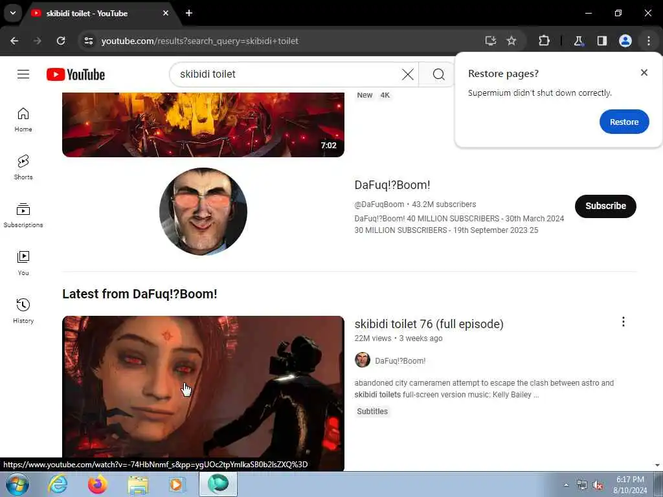
Task: Go to YouTube home via logo
Action: pos(76,74)
